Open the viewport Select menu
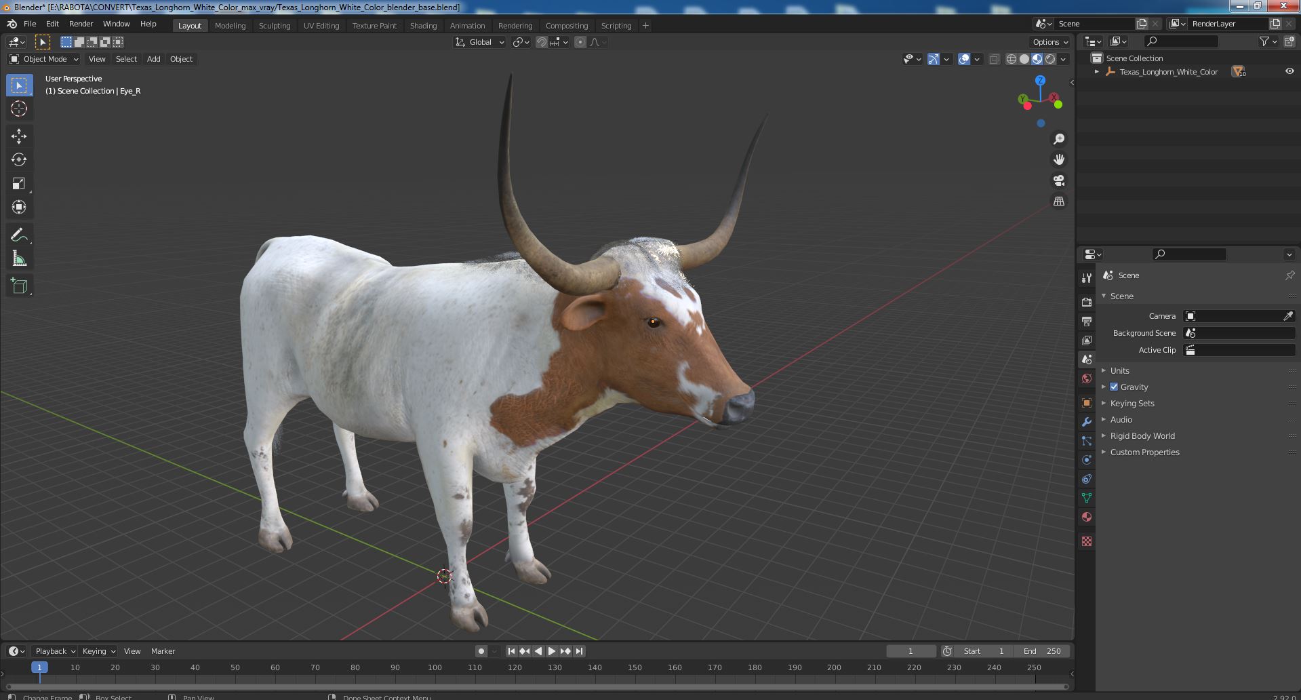The image size is (1301, 700). point(126,59)
